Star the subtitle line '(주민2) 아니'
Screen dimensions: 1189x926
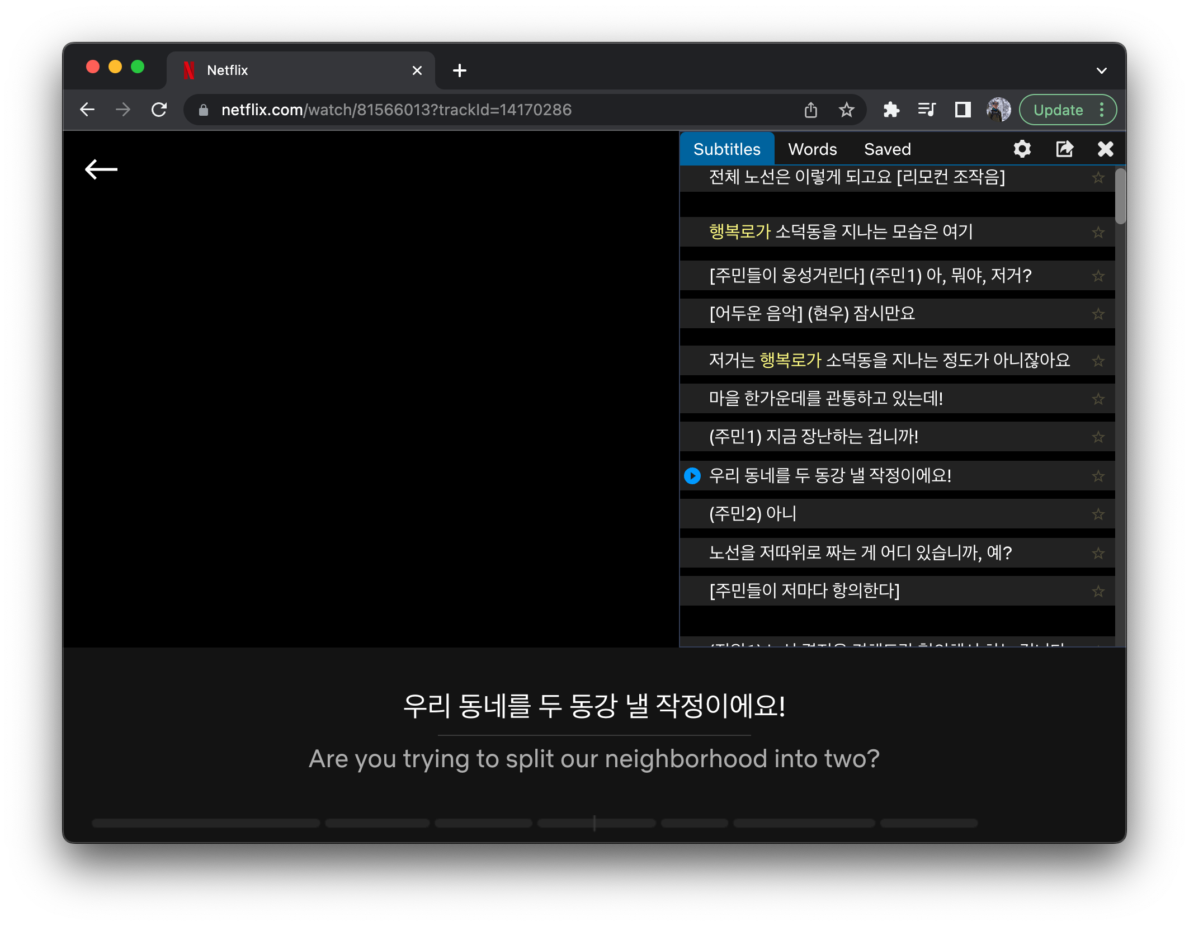tap(1098, 514)
